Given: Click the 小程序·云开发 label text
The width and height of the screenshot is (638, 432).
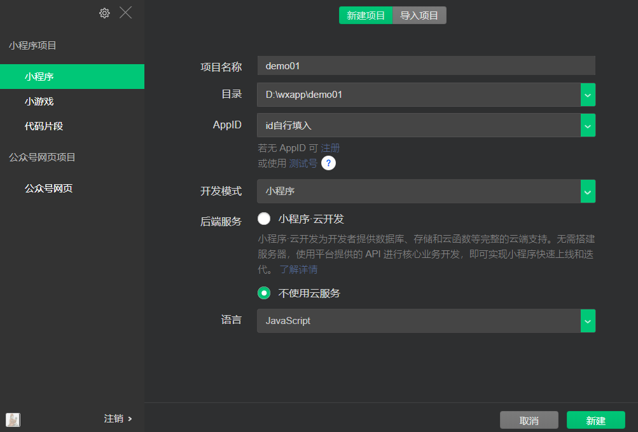Looking at the screenshot, I should click(x=311, y=219).
